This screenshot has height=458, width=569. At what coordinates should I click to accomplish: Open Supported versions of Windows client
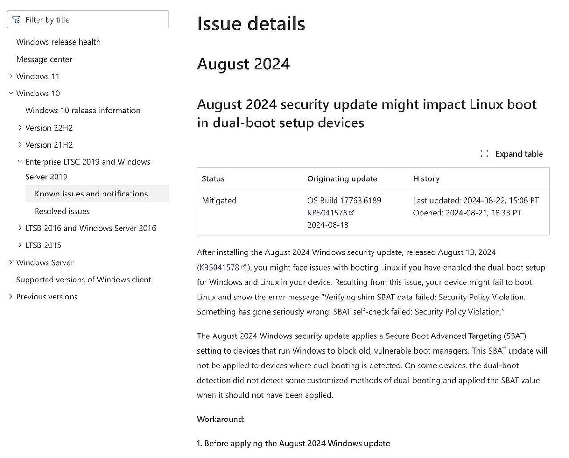84,280
